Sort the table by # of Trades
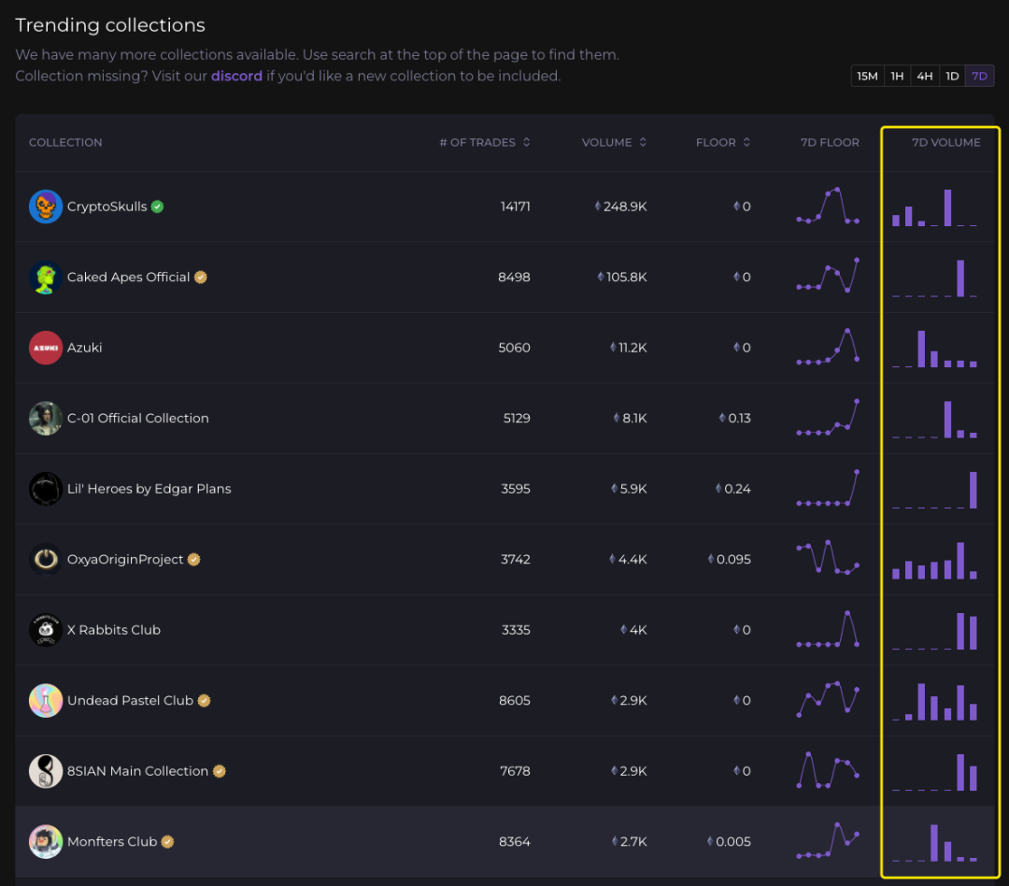The width and height of the screenshot is (1009, 886). (485, 142)
